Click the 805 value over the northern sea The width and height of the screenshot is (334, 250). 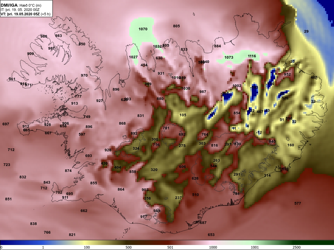[x=176, y=26]
